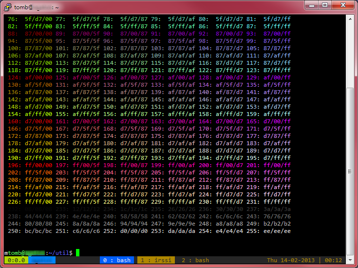Click color entry 82: 5f/ff/00
Viewport: 358px width, 268px height.
tap(30, 26)
